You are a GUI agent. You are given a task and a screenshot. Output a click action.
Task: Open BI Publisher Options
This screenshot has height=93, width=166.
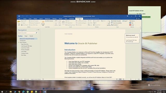tap(132, 21)
